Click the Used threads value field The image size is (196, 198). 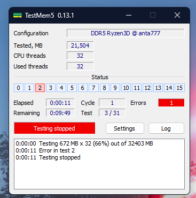tap(80, 66)
